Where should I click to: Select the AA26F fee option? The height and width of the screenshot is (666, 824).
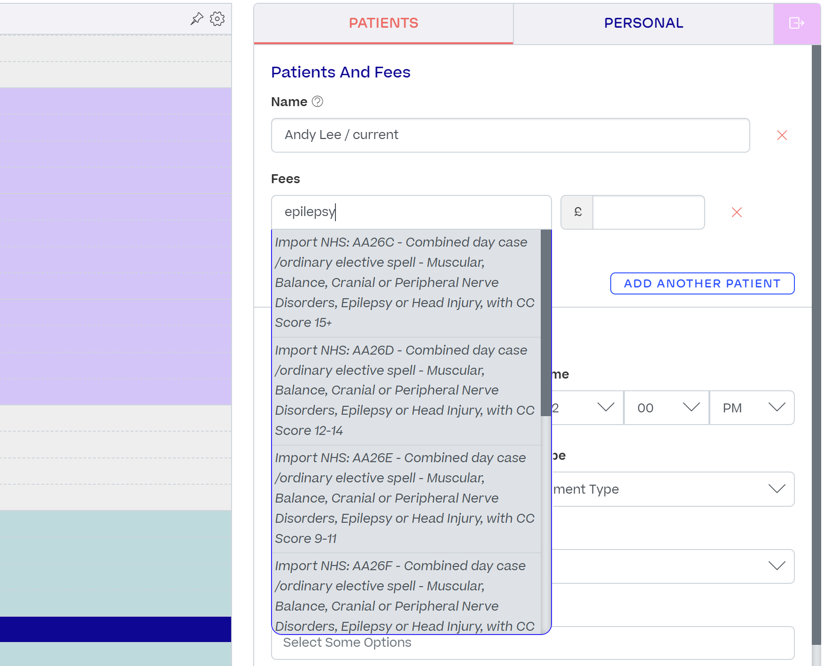(x=406, y=595)
